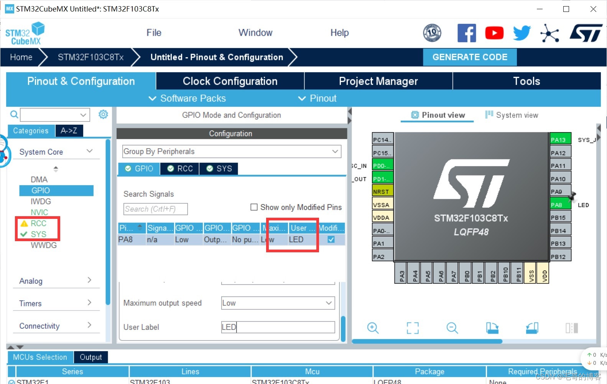Select IWDG in System Core list
This screenshot has width=607, height=384.
41,201
